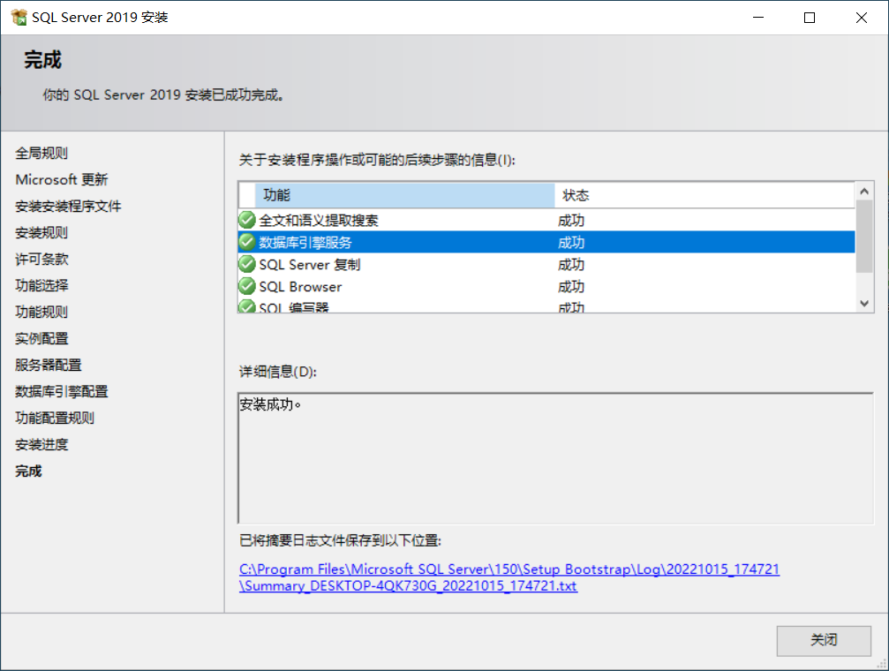Click the bold 完成 step in the sidebar
Image resolution: width=889 pixels, height=671 pixels.
28,471
